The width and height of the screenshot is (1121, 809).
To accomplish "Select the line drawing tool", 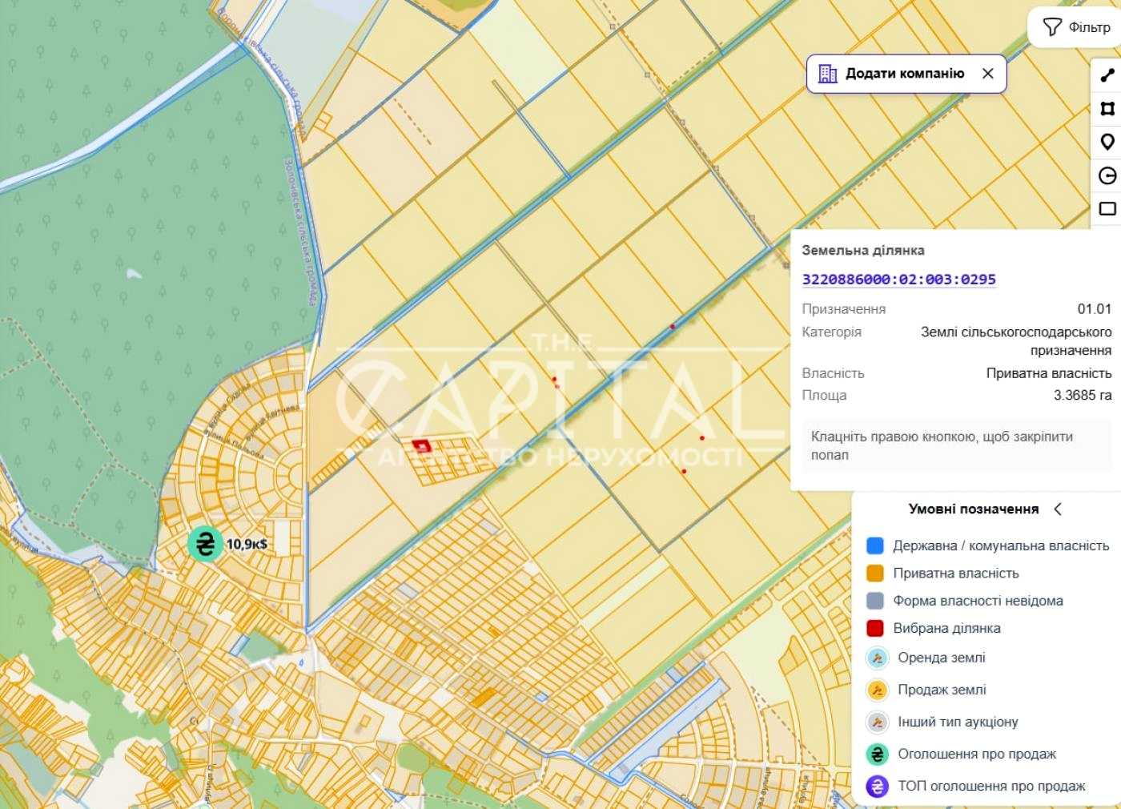I will pos(1107,76).
